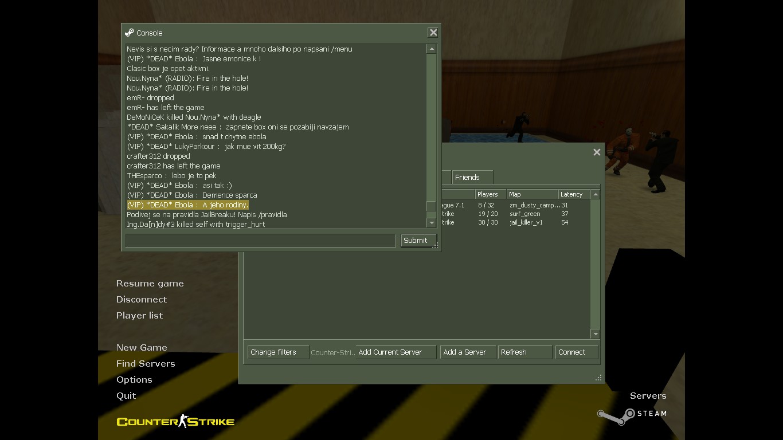Open Change filters in server browser
Screen dimensions: 783x440
[277, 352]
